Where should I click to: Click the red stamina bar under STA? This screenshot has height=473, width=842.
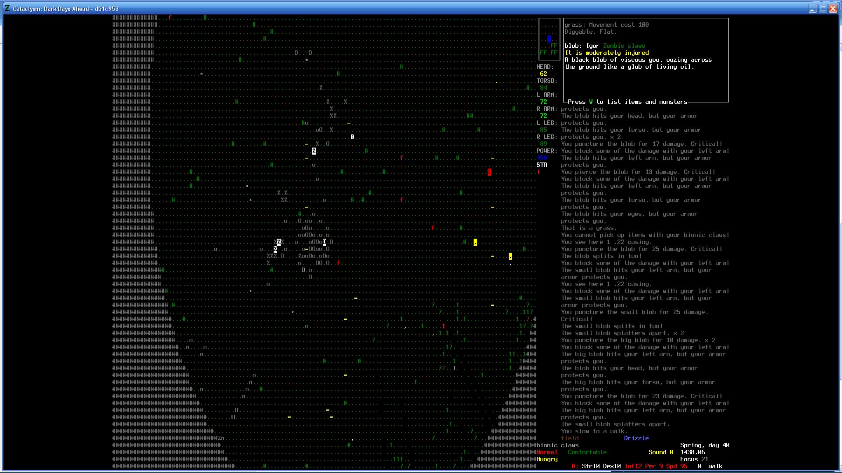[539, 172]
